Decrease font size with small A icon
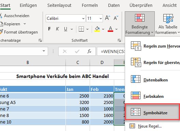Image resolution: width=180 pixels, height=131 pixels. (x=116, y=18)
